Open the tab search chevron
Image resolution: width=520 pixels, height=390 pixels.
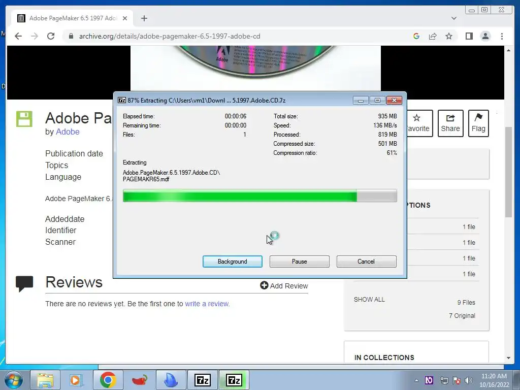pyautogui.click(x=454, y=18)
